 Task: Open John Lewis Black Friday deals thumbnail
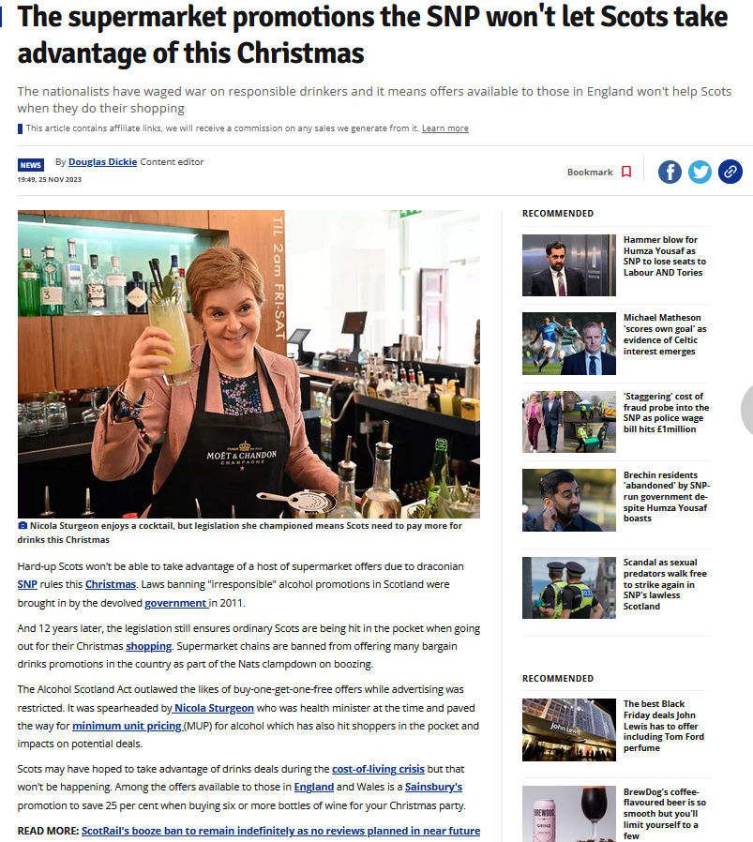tap(569, 729)
